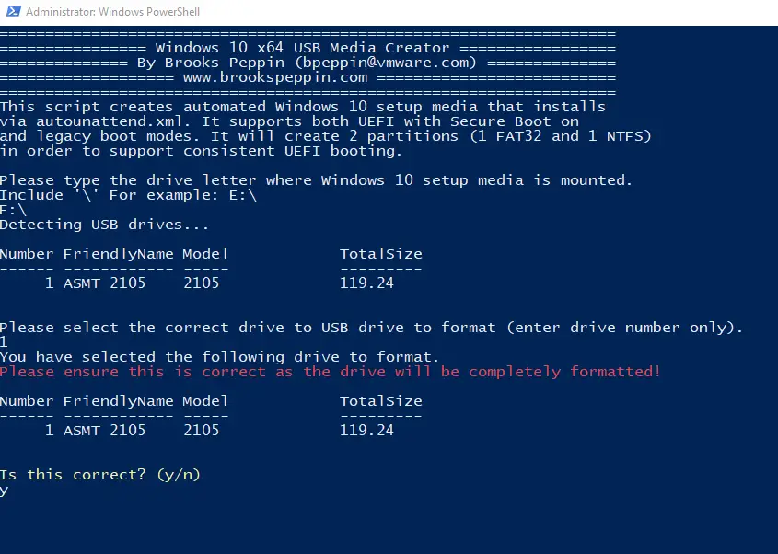The height and width of the screenshot is (554, 778).
Task: Click the red formatting warning message
Action: (331, 372)
